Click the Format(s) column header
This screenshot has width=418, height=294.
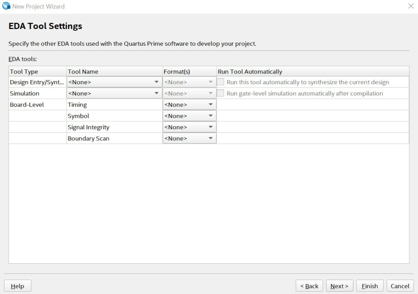(x=189, y=72)
